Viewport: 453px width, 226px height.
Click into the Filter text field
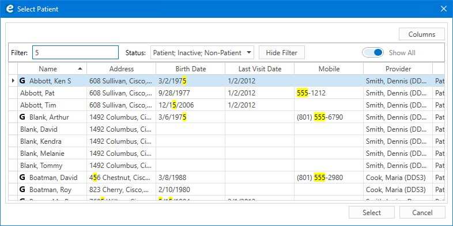pos(75,52)
